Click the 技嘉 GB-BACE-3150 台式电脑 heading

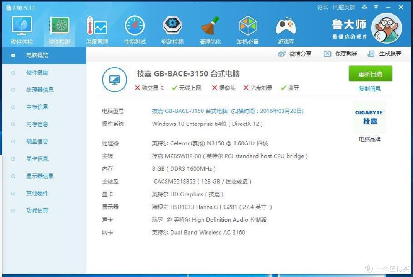[x=188, y=74]
